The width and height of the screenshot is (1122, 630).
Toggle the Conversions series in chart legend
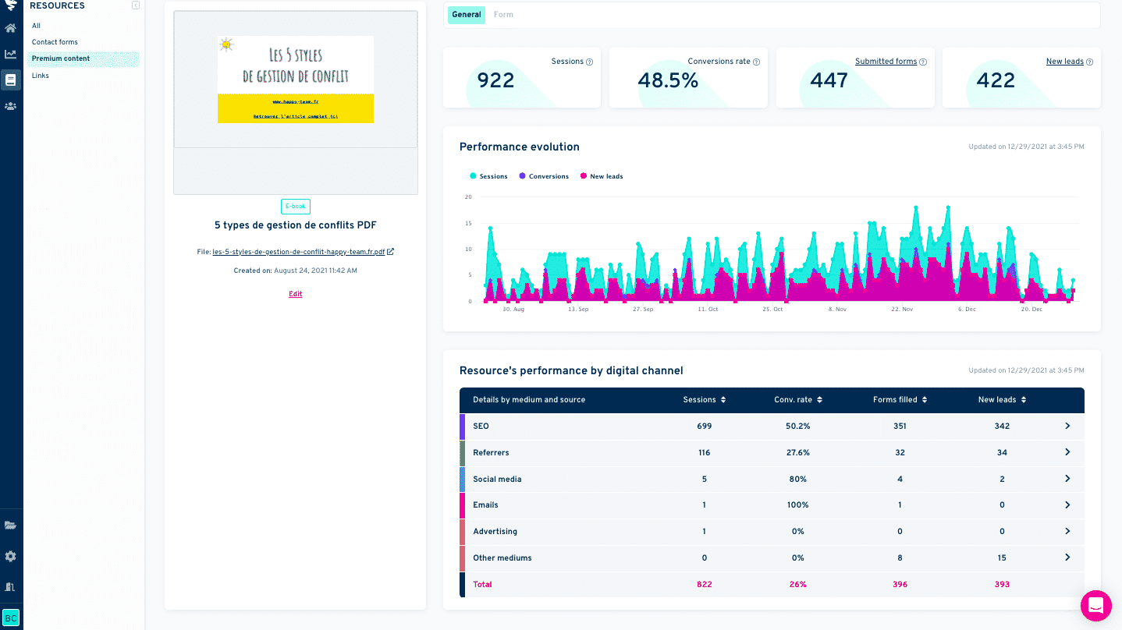544,176
